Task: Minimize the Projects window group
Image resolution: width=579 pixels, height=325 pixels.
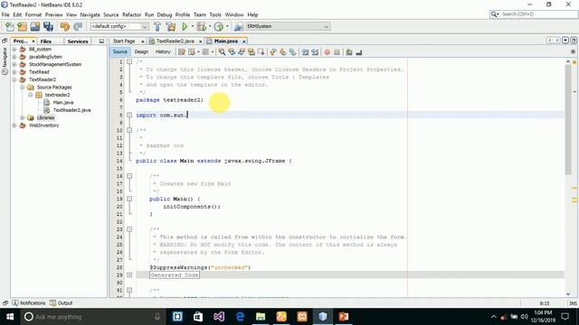Action: 101,42
